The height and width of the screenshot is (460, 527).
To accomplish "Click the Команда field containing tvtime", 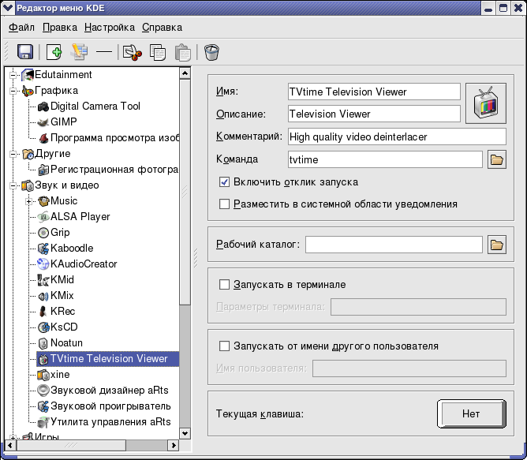I will 385,159.
